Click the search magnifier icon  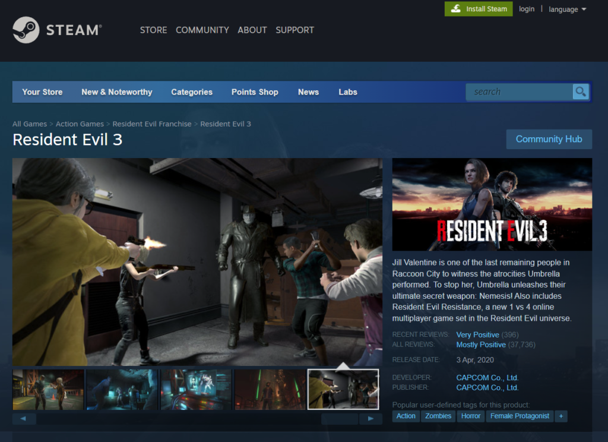tap(581, 92)
